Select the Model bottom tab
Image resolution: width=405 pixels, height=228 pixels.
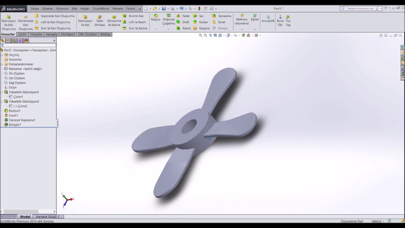click(25, 217)
